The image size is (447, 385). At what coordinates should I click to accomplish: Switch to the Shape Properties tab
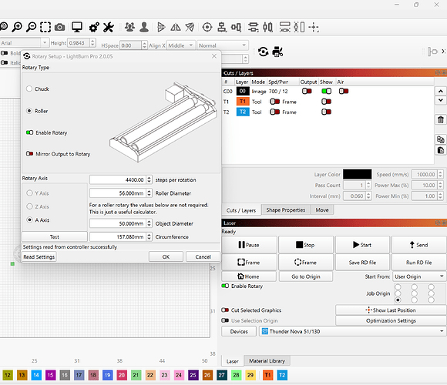click(285, 210)
